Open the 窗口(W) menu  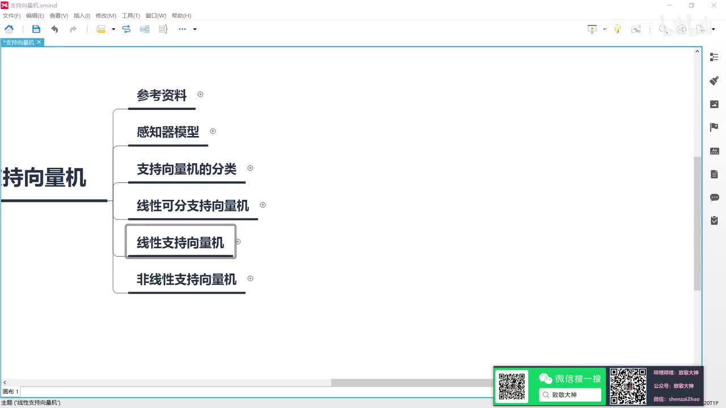(x=155, y=16)
